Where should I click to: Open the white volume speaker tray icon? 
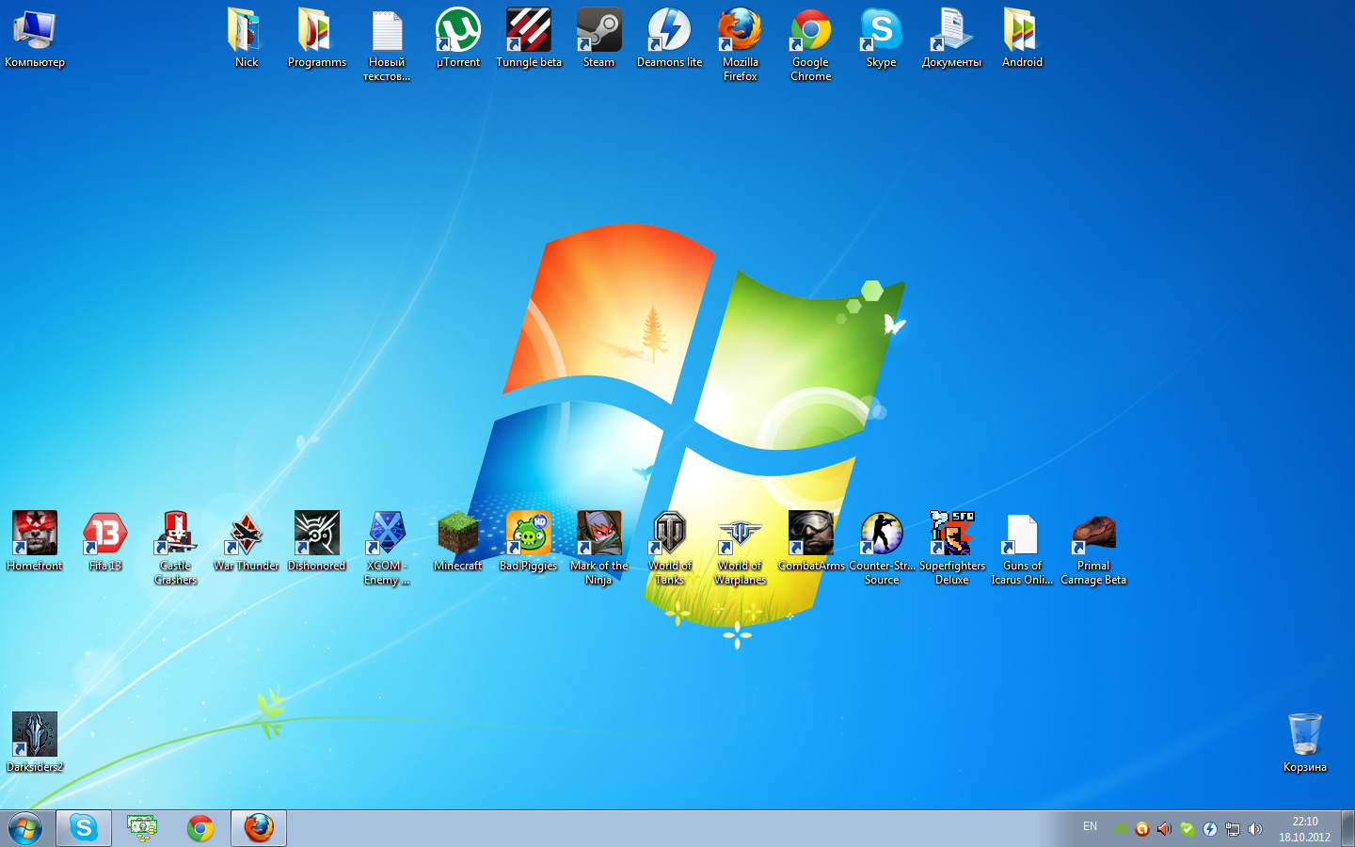(1255, 829)
